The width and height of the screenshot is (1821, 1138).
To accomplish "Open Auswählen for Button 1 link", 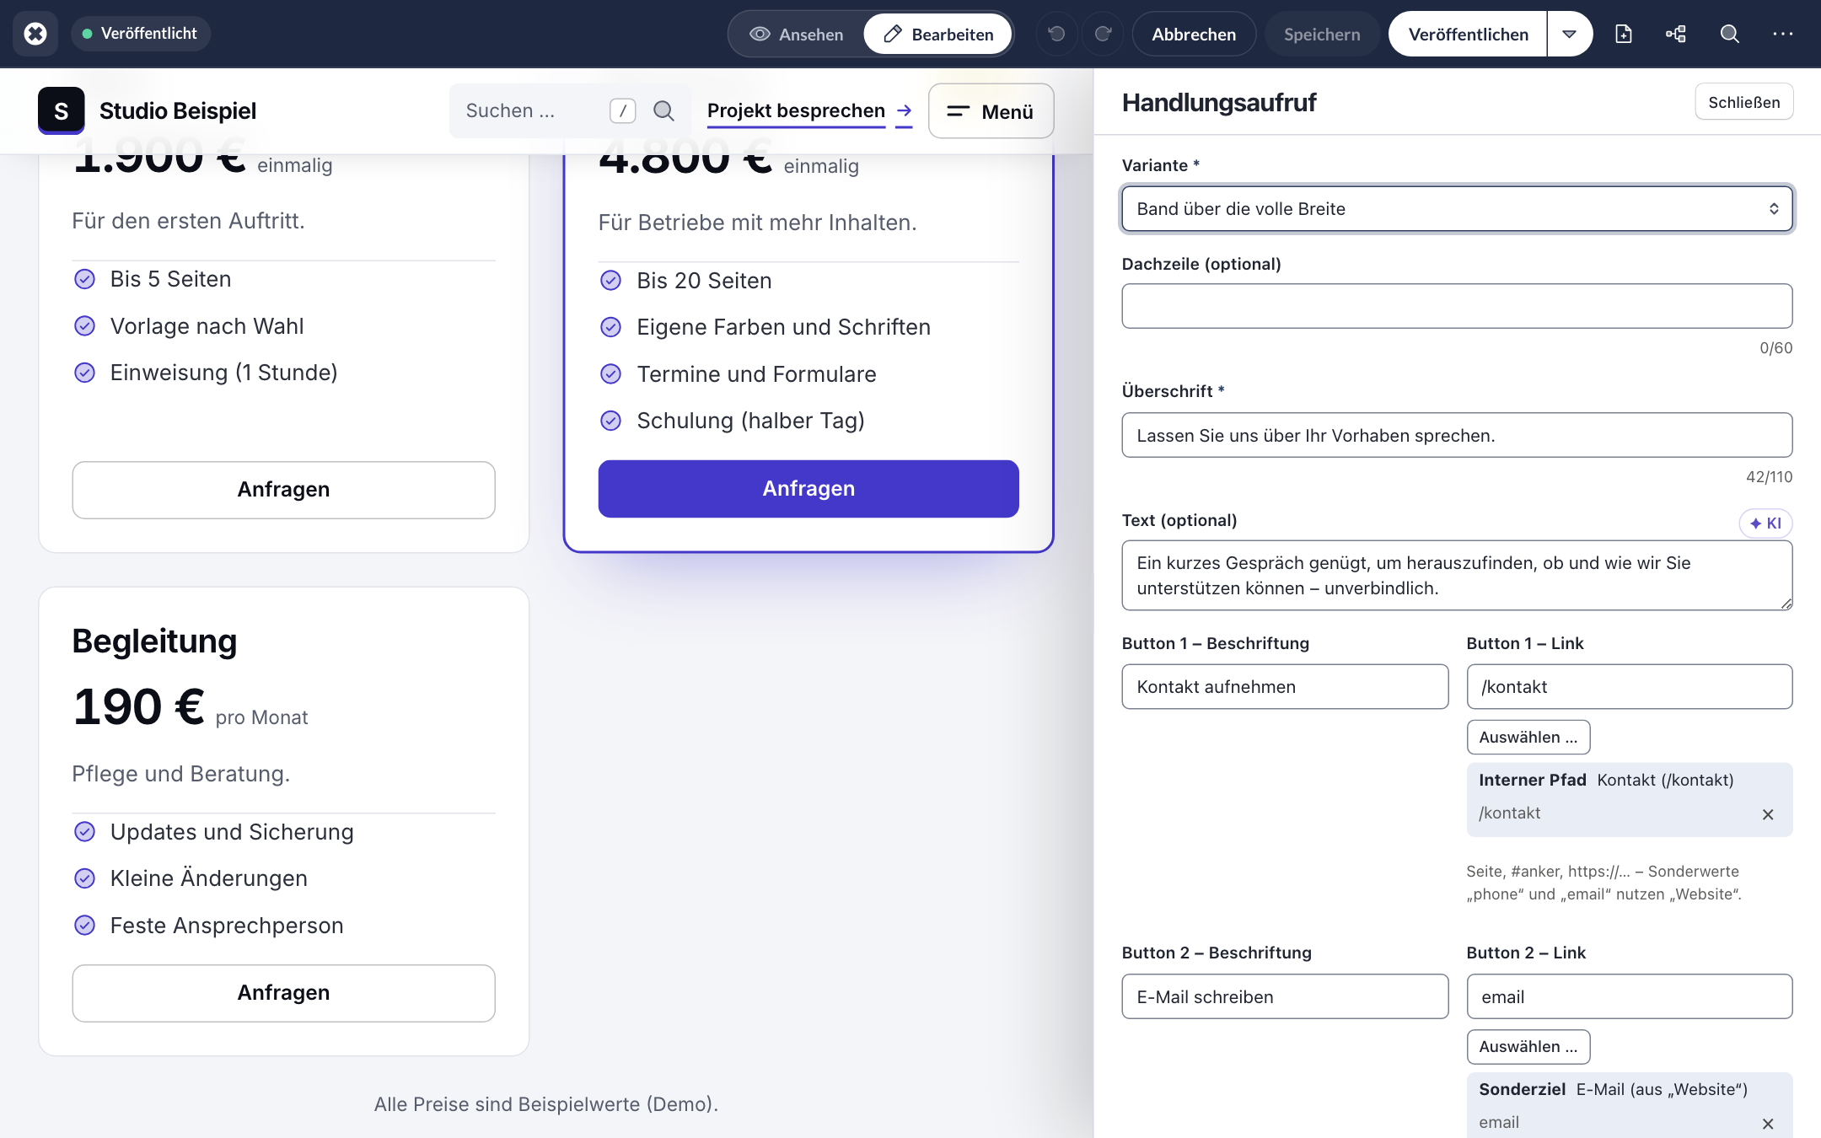I will 1528,738.
